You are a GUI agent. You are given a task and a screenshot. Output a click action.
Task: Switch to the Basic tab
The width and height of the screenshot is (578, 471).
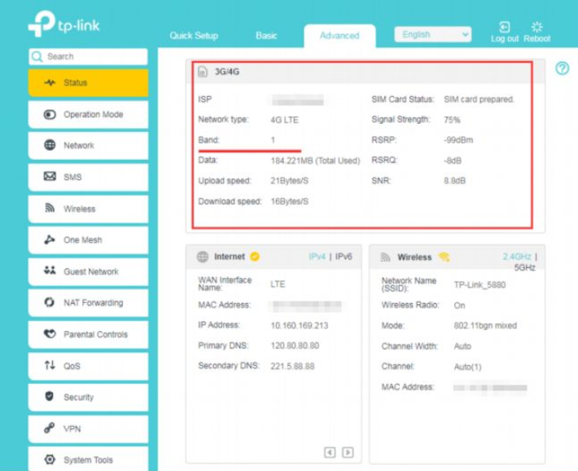(266, 36)
